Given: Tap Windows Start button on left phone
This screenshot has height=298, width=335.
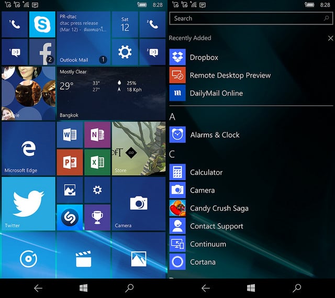Looking at the screenshot, I should click(83, 288).
